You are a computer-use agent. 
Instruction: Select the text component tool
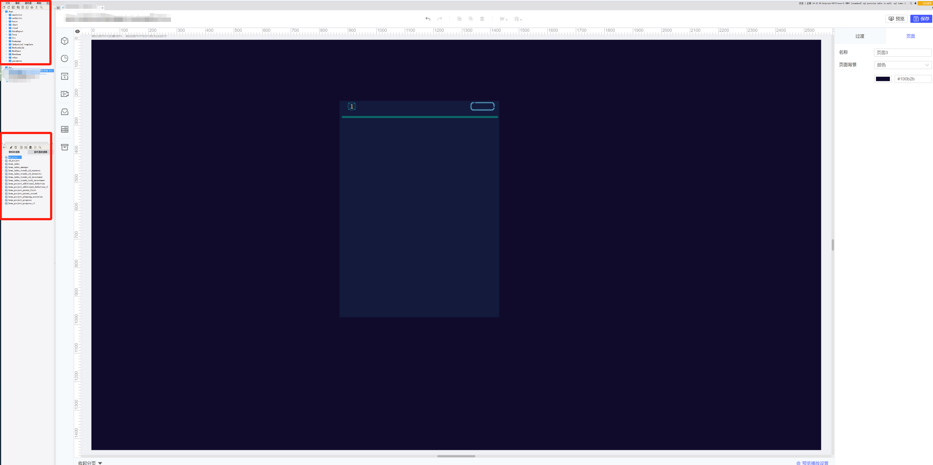[x=65, y=76]
